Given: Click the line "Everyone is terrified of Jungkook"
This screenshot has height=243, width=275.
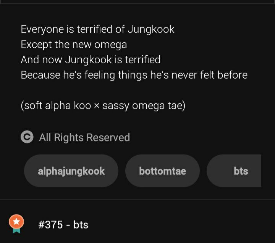Looking at the screenshot, I should tap(97, 29).
